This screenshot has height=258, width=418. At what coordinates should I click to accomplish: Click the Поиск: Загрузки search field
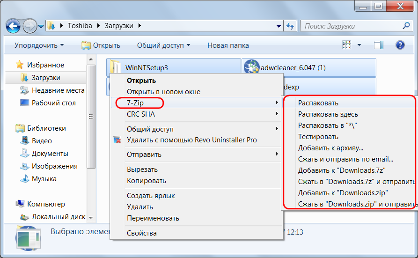[x=350, y=26]
